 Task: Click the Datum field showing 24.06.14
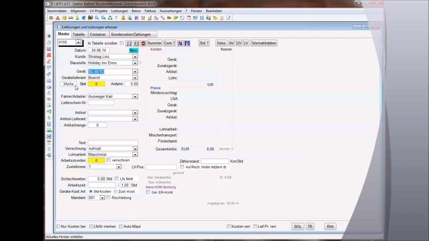[x=99, y=50]
